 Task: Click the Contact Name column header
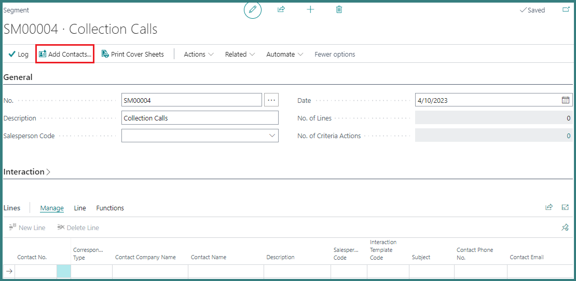[208, 257]
